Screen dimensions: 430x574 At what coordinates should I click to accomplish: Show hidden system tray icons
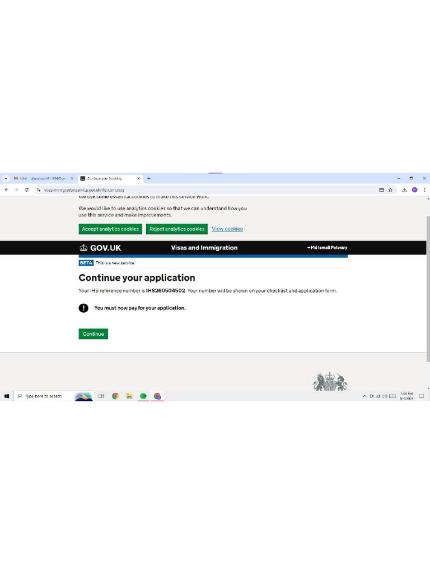(x=364, y=396)
